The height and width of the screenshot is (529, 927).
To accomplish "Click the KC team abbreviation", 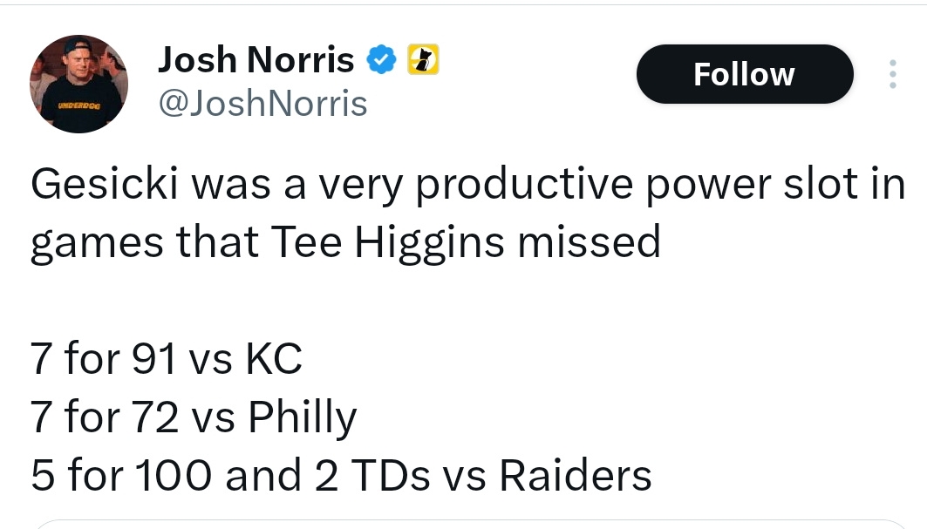I will [274, 358].
